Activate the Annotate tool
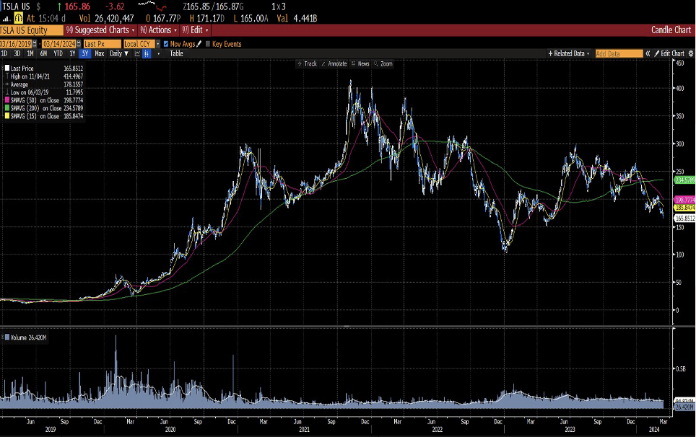This screenshot has width=696, height=437. 334,64
